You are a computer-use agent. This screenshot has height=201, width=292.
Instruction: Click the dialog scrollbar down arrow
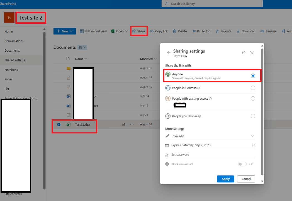point(262,181)
